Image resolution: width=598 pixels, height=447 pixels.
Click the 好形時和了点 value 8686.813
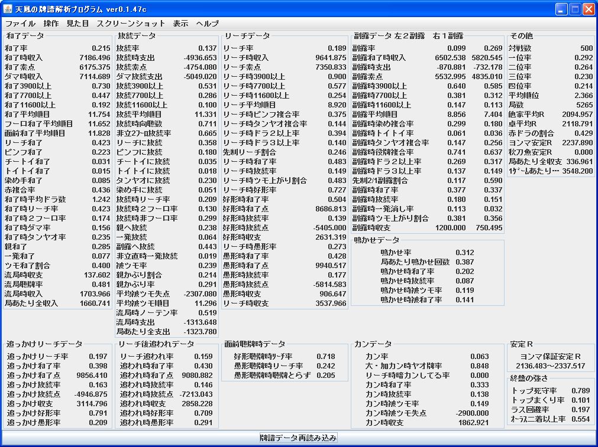tap(331, 208)
